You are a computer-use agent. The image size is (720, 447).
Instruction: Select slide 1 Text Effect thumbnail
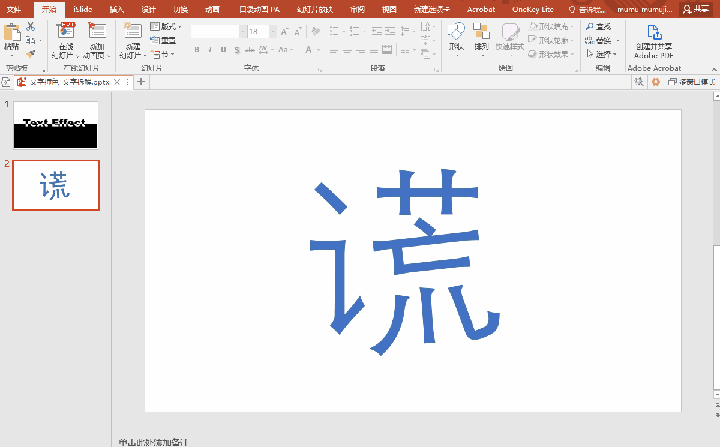tap(56, 125)
